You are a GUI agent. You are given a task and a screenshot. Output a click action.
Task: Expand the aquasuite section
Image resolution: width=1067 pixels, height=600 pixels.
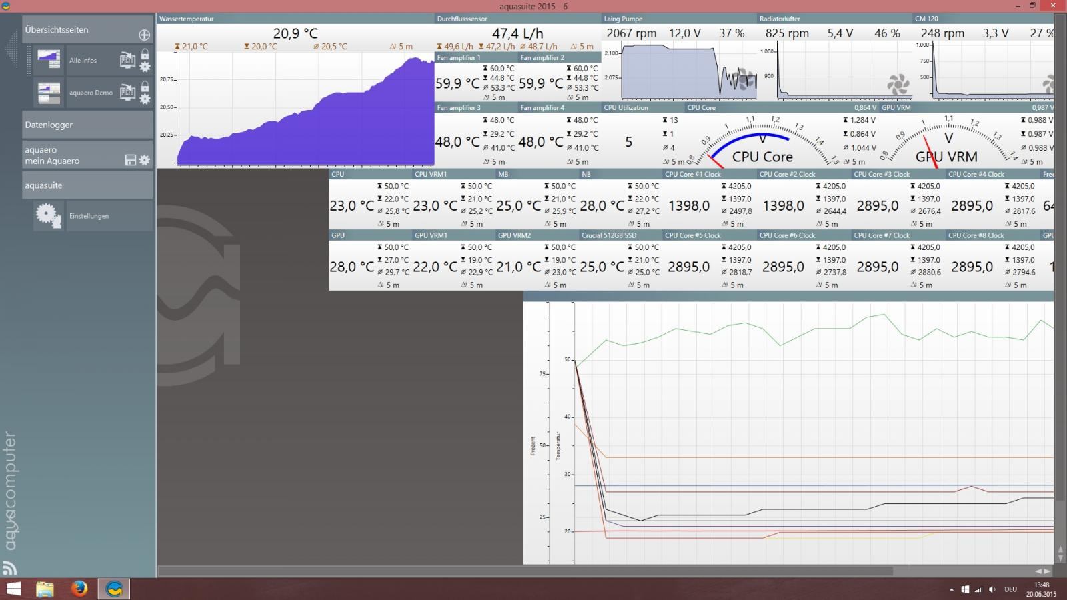[x=87, y=185]
